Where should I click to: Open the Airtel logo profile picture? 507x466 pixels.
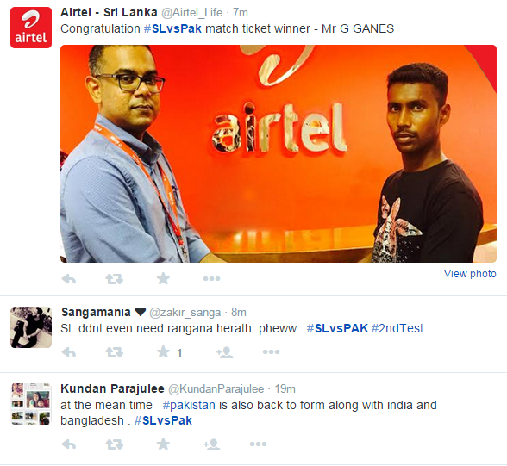pos(31,28)
